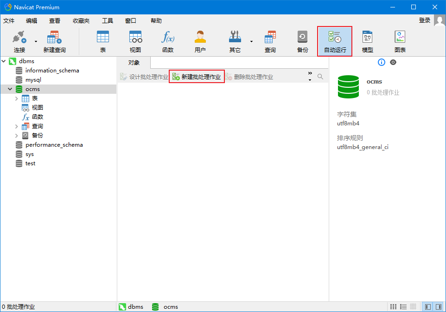Click the 登录 (Login) link
The image size is (446, 312).
coord(424,20)
